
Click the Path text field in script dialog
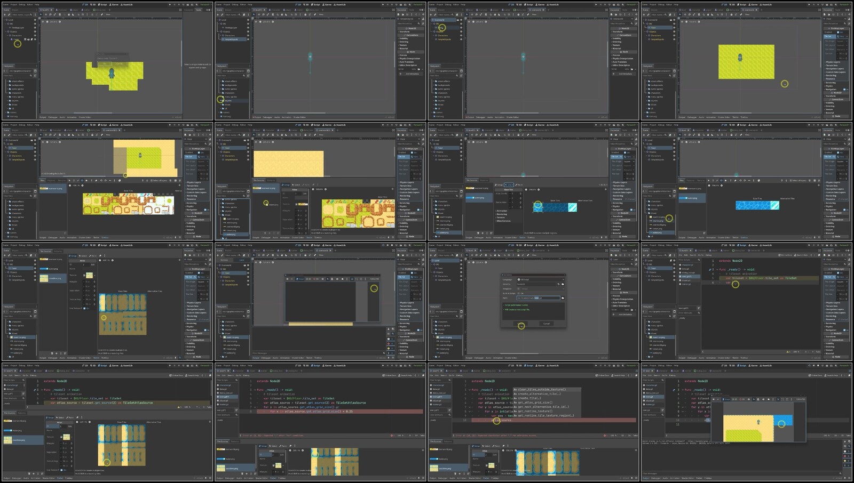(x=537, y=298)
